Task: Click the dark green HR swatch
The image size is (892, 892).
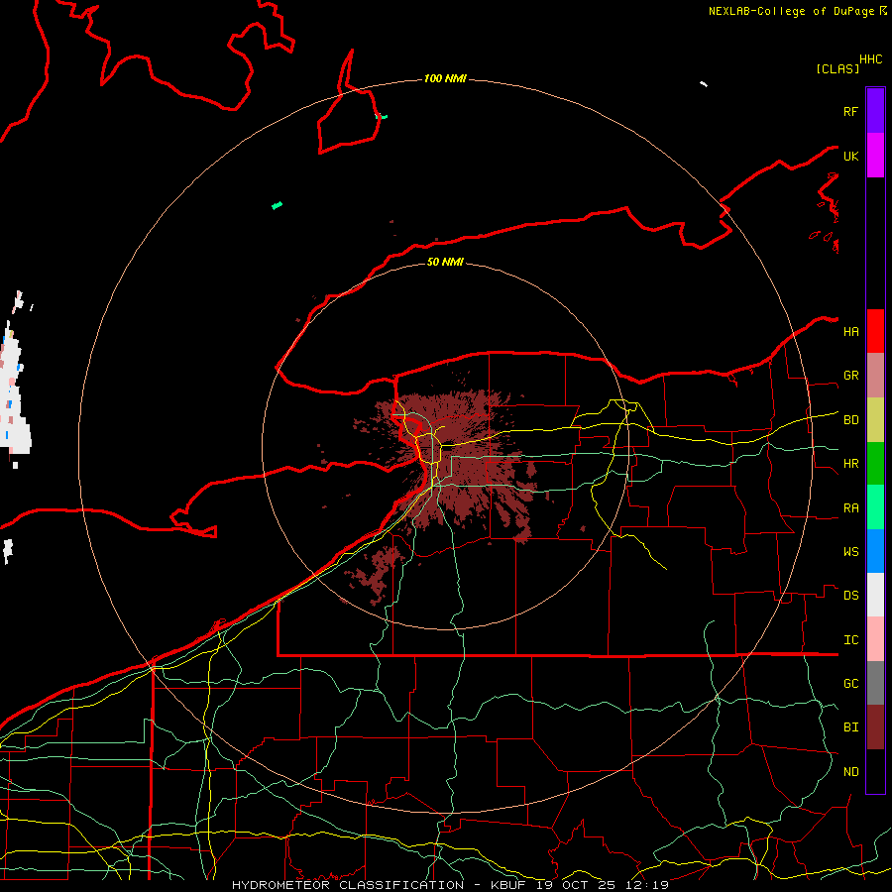Action: click(x=875, y=464)
